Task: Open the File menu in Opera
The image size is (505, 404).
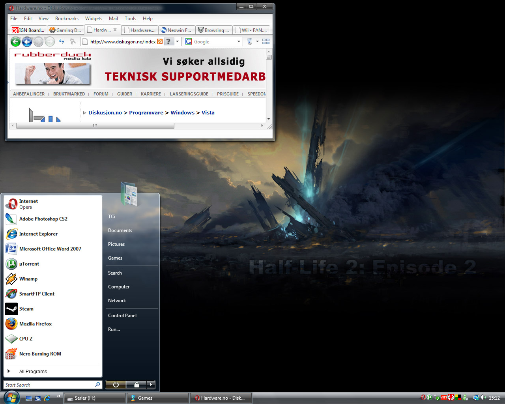Action: (x=14, y=19)
